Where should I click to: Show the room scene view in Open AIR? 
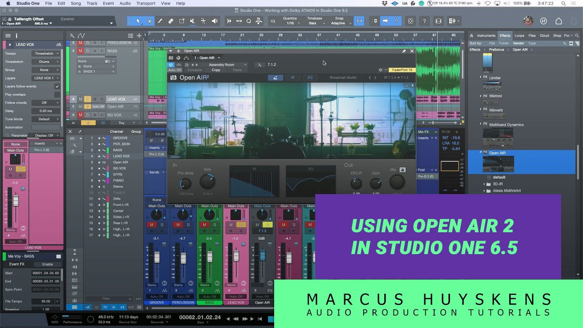(275, 77)
